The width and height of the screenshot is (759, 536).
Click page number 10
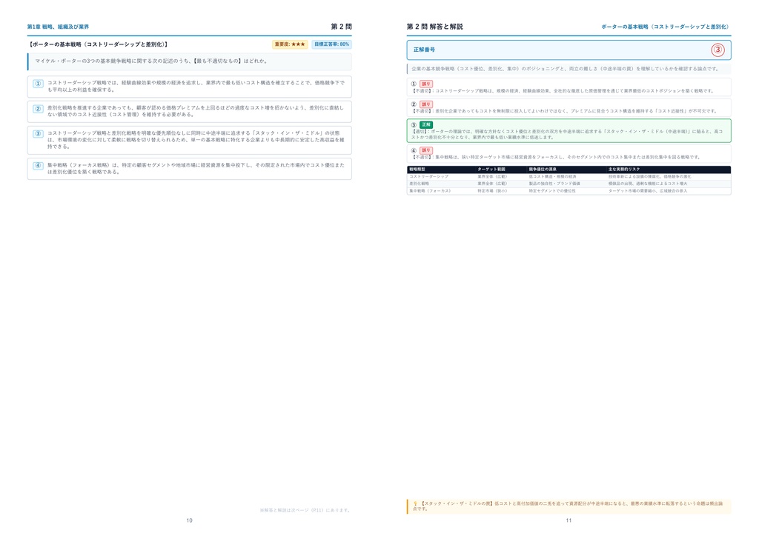189,520
